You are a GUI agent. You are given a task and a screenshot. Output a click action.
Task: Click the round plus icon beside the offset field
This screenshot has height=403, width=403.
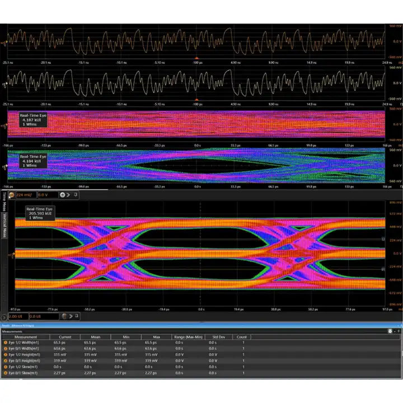63,195
